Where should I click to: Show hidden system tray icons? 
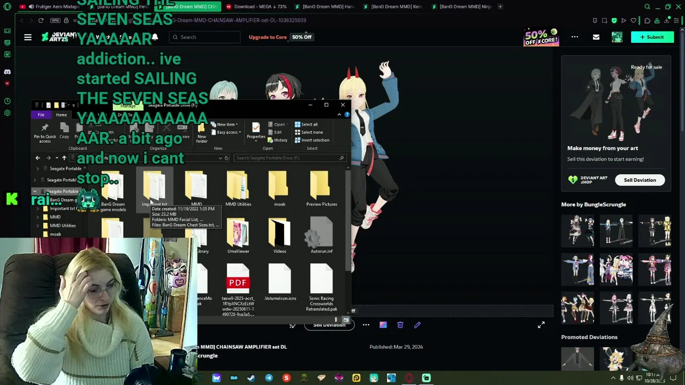click(613, 378)
